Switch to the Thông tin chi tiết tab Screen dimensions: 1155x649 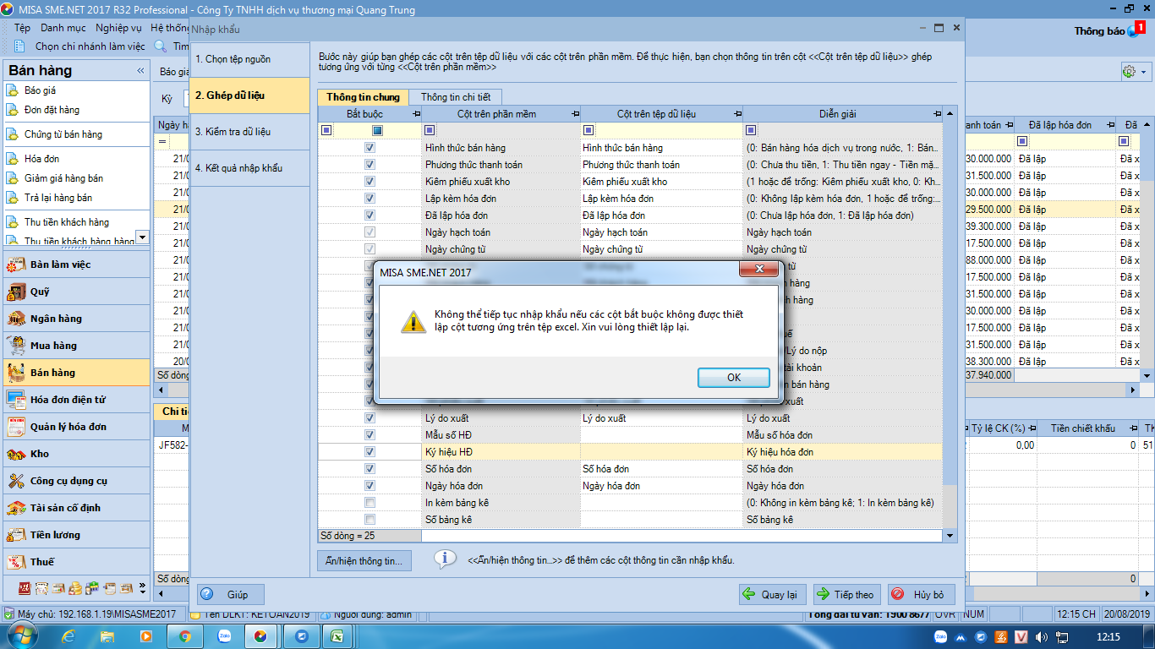tap(455, 97)
